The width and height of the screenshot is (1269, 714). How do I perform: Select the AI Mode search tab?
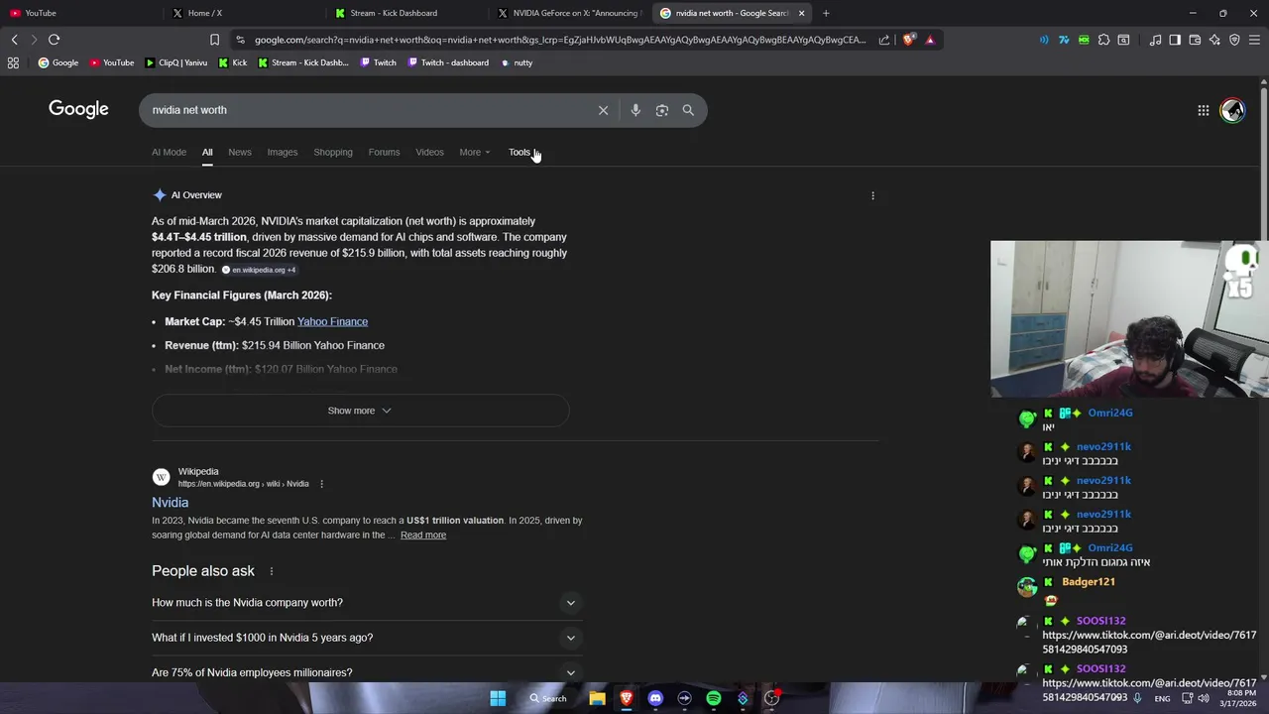point(169,152)
